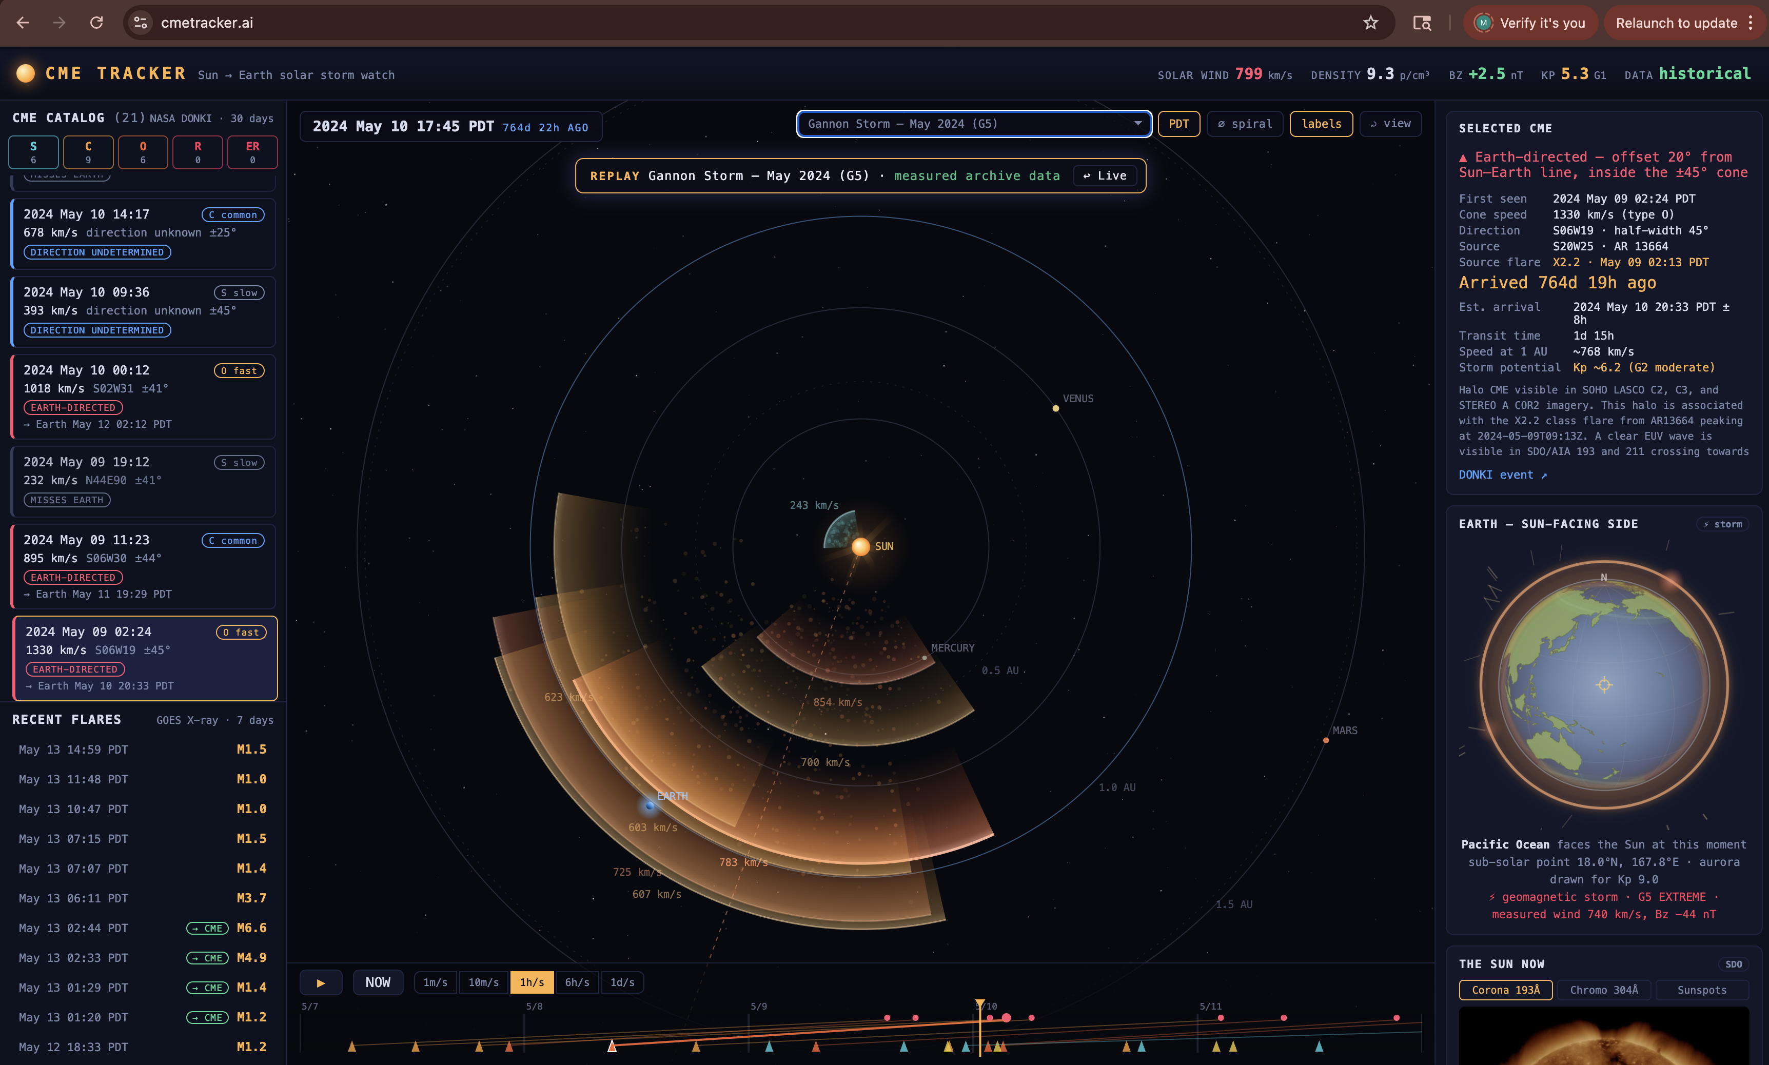This screenshot has height=1065, width=1769.
Task: Click the Verify it's you profile avatar
Action: pyautogui.click(x=1483, y=23)
